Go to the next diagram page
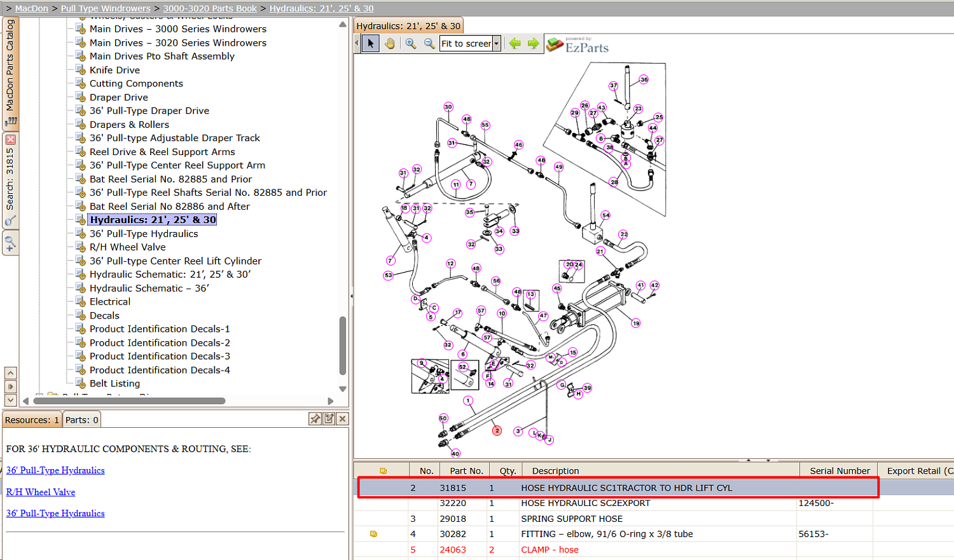Image resolution: width=954 pixels, height=560 pixels. coord(533,43)
